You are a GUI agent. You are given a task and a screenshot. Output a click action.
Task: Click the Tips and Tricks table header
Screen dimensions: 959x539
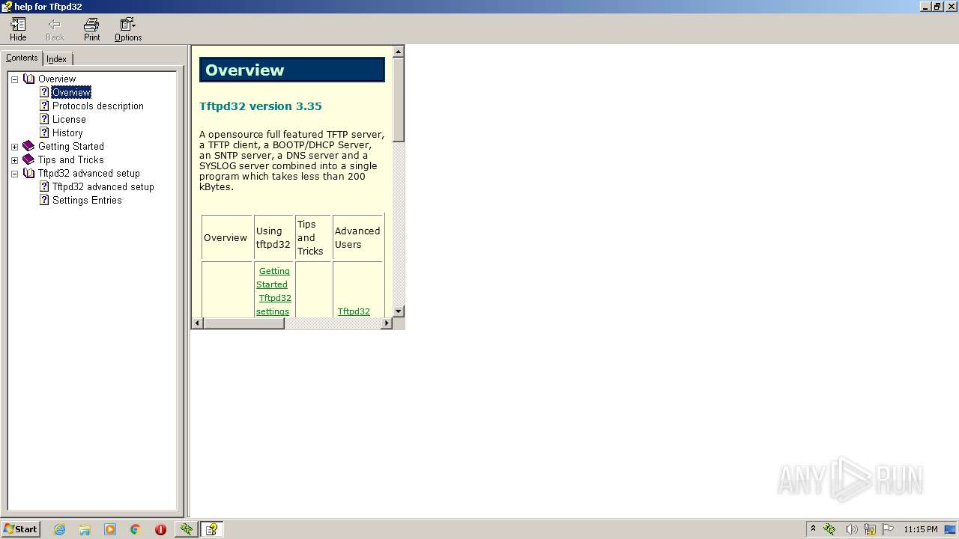tap(313, 238)
